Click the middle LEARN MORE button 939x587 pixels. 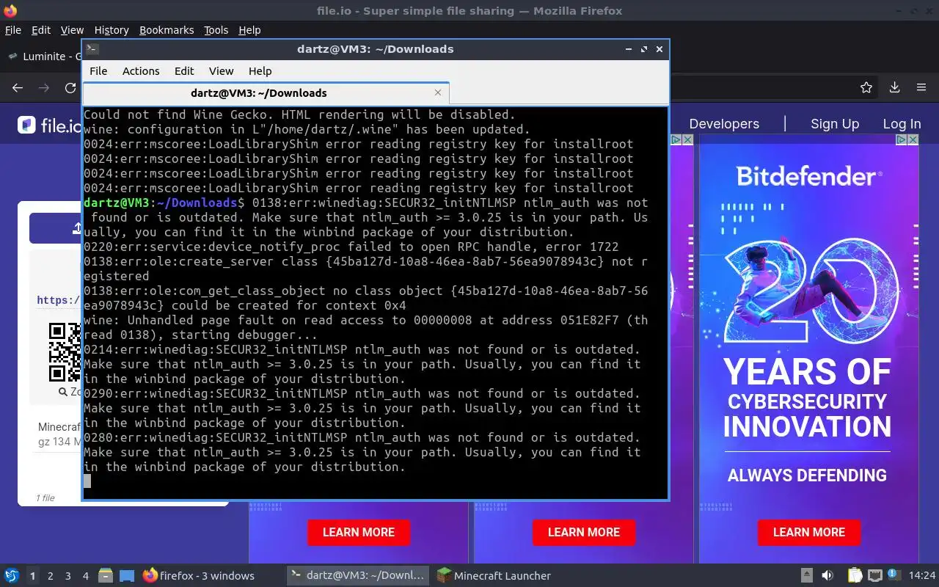584,532
